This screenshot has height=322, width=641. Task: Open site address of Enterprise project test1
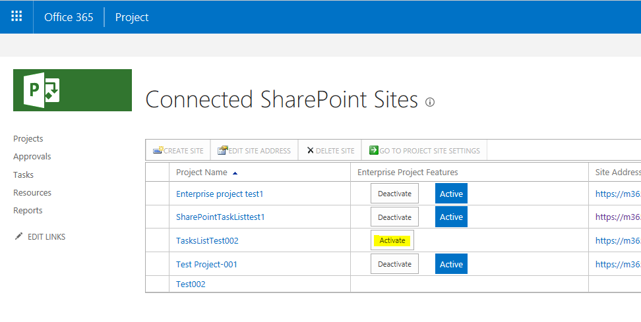coord(618,194)
